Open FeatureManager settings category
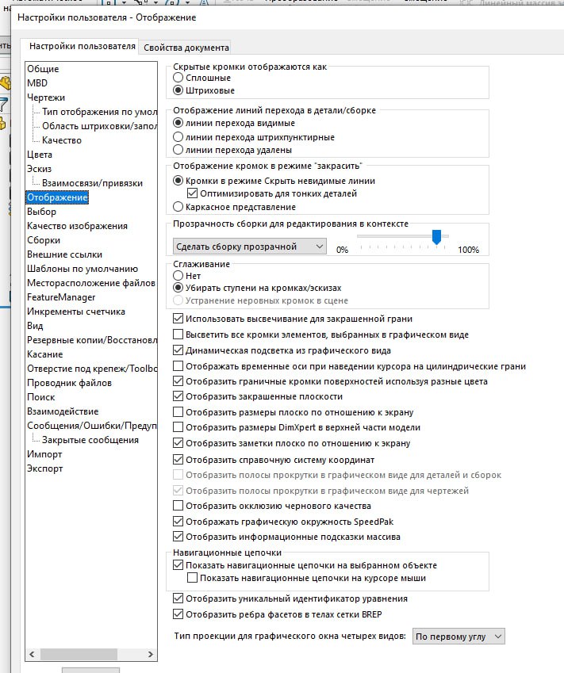Image resolution: width=564 pixels, height=673 pixels. (x=61, y=297)
